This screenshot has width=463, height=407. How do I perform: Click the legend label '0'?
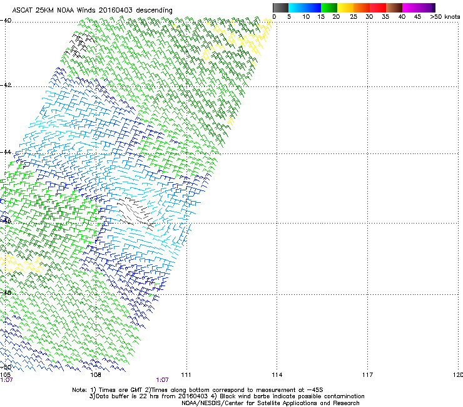tap(274, 17)
